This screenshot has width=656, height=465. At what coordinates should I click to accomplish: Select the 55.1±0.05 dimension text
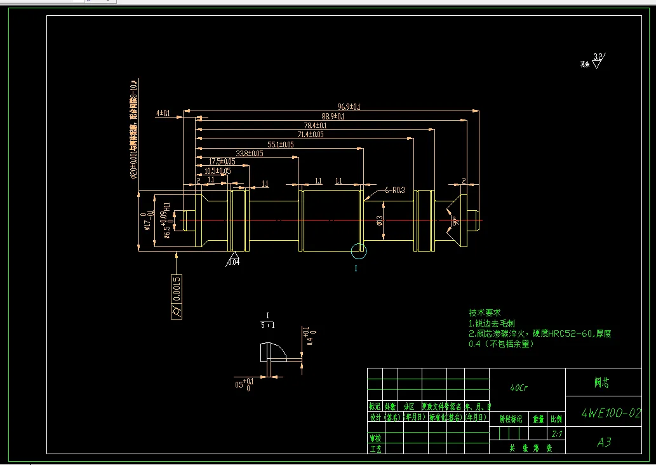point(280,144)
